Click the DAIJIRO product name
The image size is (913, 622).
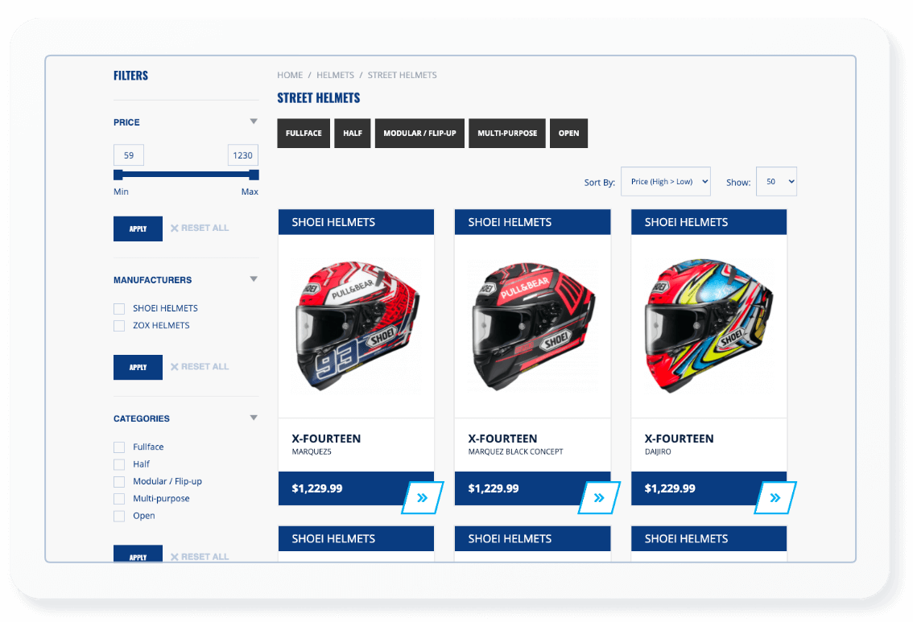coord(658,451)
